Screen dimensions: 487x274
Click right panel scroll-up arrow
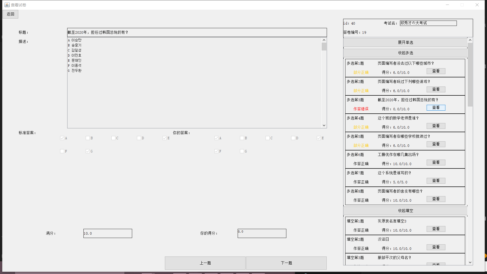click(x=470, y=40)
